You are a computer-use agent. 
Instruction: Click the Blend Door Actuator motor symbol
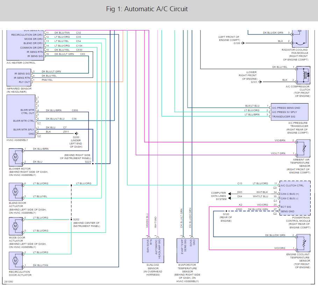pyautogui.click(x=16, y=191)
